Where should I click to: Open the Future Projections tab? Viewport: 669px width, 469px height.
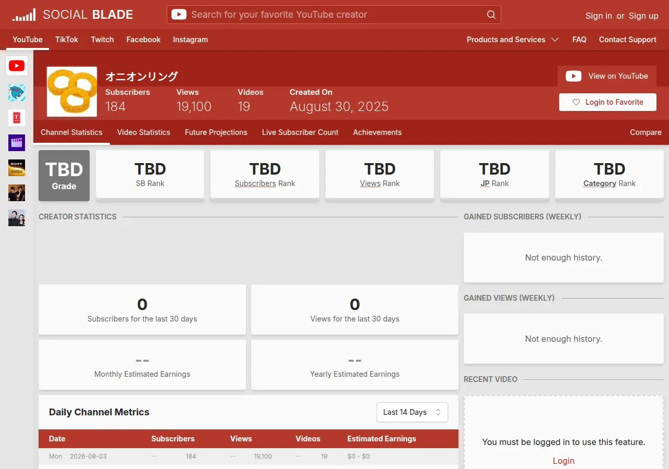216,132
